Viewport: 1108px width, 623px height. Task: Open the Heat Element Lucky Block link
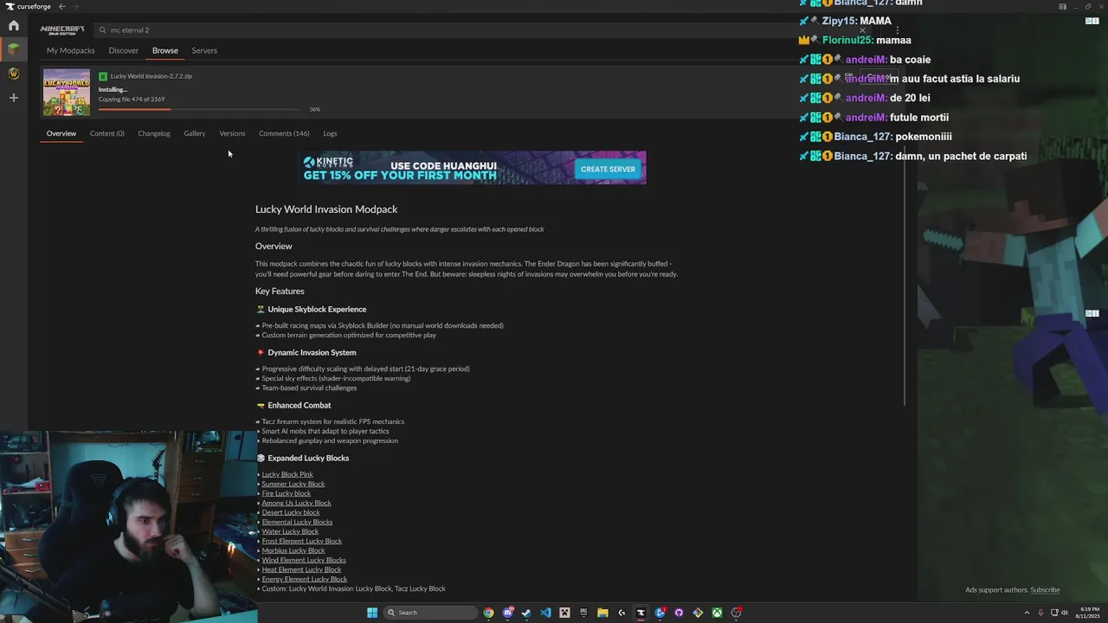301,569
